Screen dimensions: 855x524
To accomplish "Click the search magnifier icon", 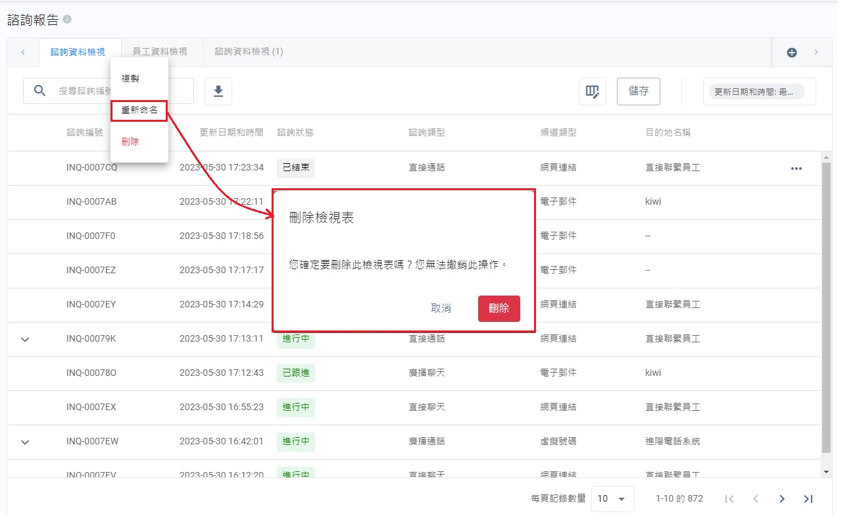I will pos(40,91).
